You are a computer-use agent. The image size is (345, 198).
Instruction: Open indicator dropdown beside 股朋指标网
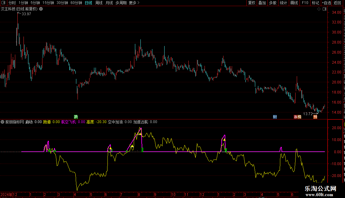point(2,122)
